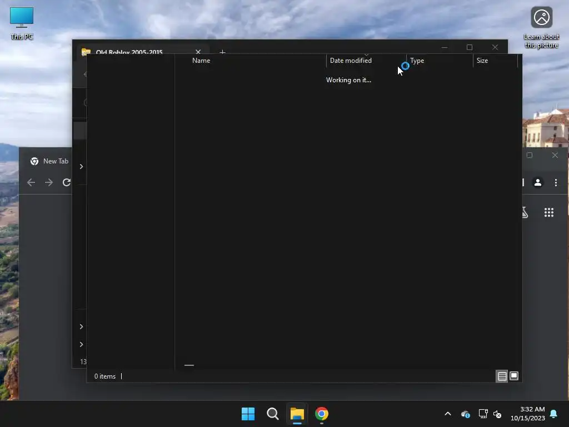Open Chrome labs flask icon
Screen dimensions: 569x427
[525, 212]
